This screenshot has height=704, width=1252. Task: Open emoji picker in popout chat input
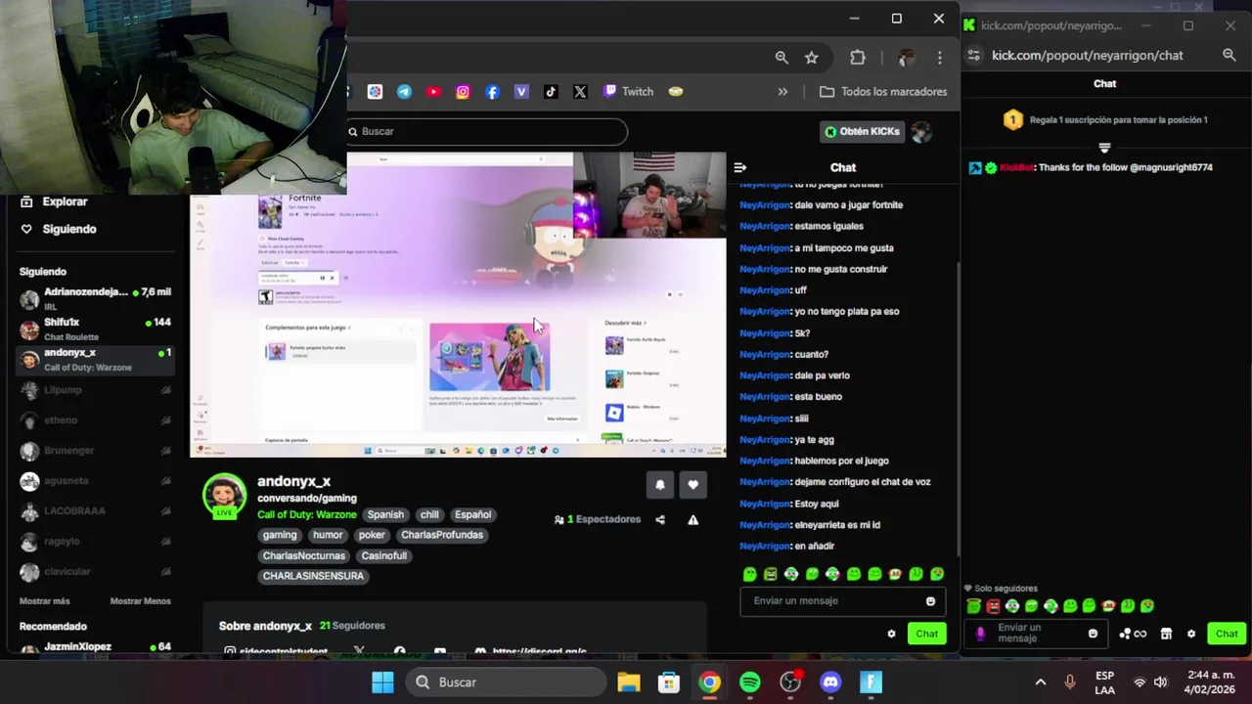[1093, 634]
